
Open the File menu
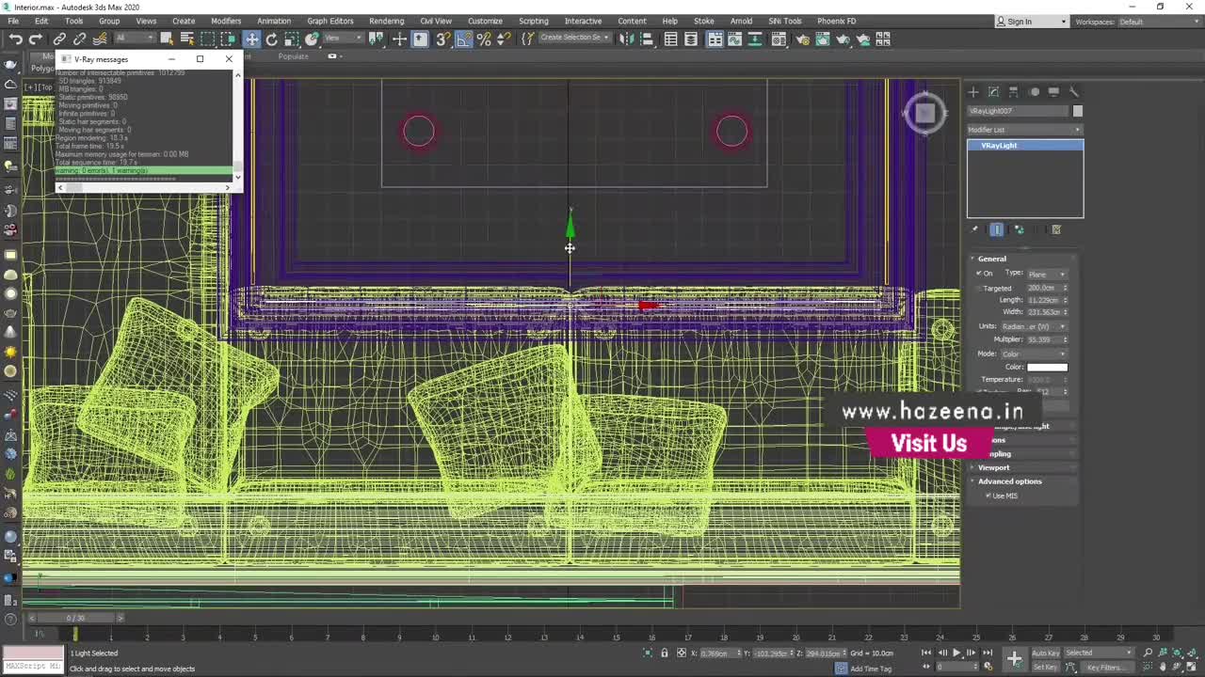(13, 21)
